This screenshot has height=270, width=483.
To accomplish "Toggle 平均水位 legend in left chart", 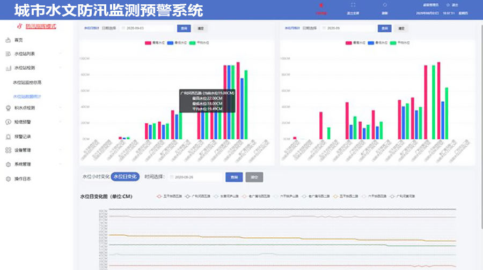I will (193, 42).
